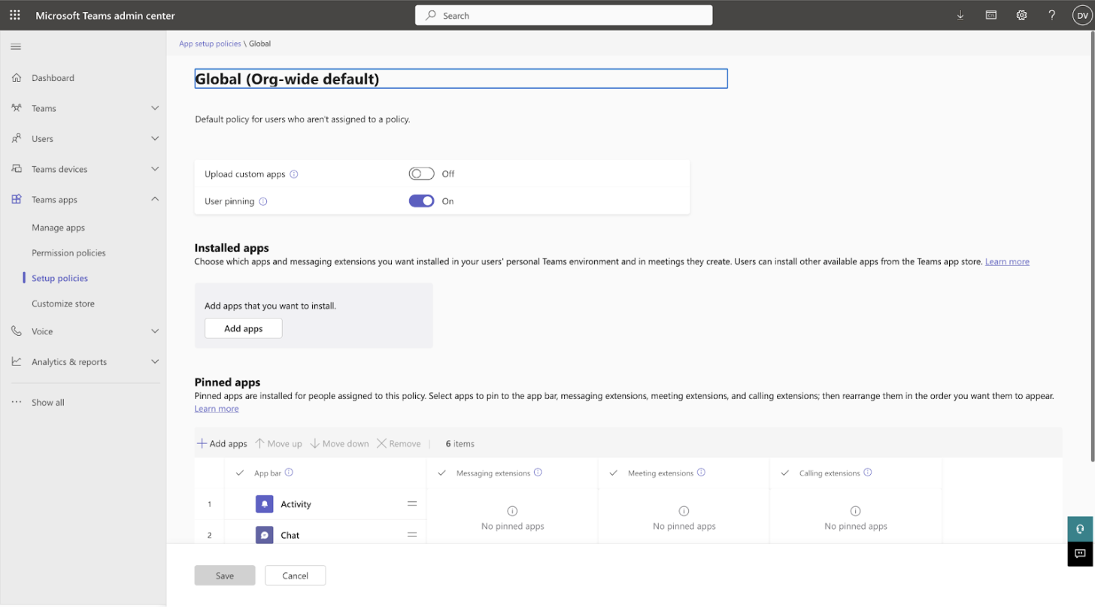1095x610 pixels.
Task: Click info icon next to Upload custom apps
Action: point(294,174)
